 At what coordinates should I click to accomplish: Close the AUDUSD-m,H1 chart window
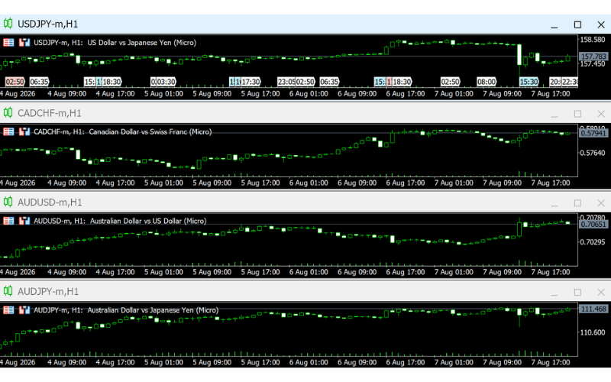(601, 203)
